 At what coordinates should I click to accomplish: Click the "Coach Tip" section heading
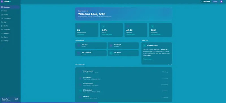(145, 40)
